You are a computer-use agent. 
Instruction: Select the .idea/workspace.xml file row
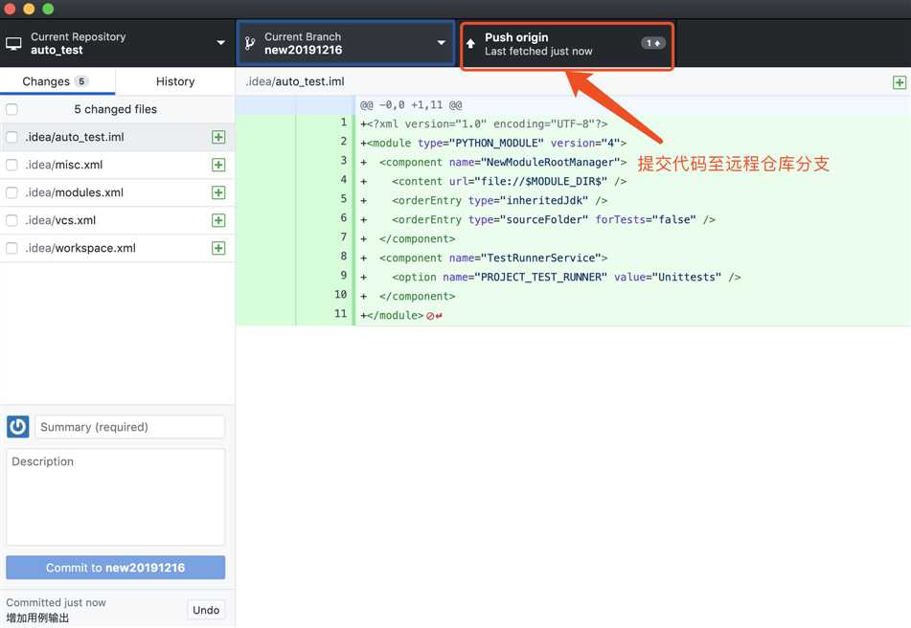118,248
